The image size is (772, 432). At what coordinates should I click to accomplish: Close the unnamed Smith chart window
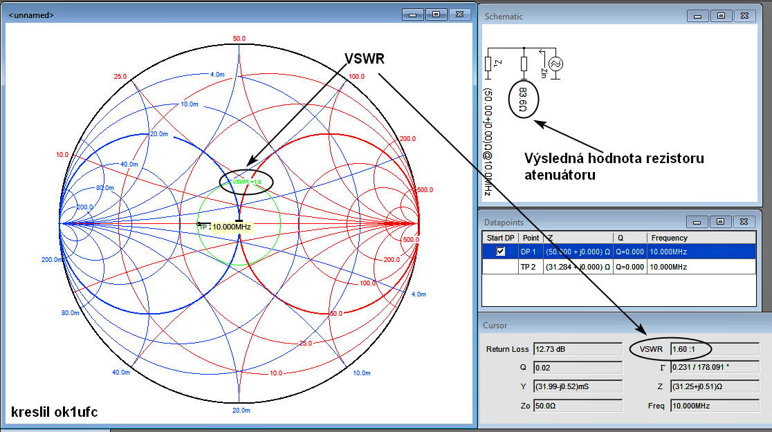(x=459, y=14)
